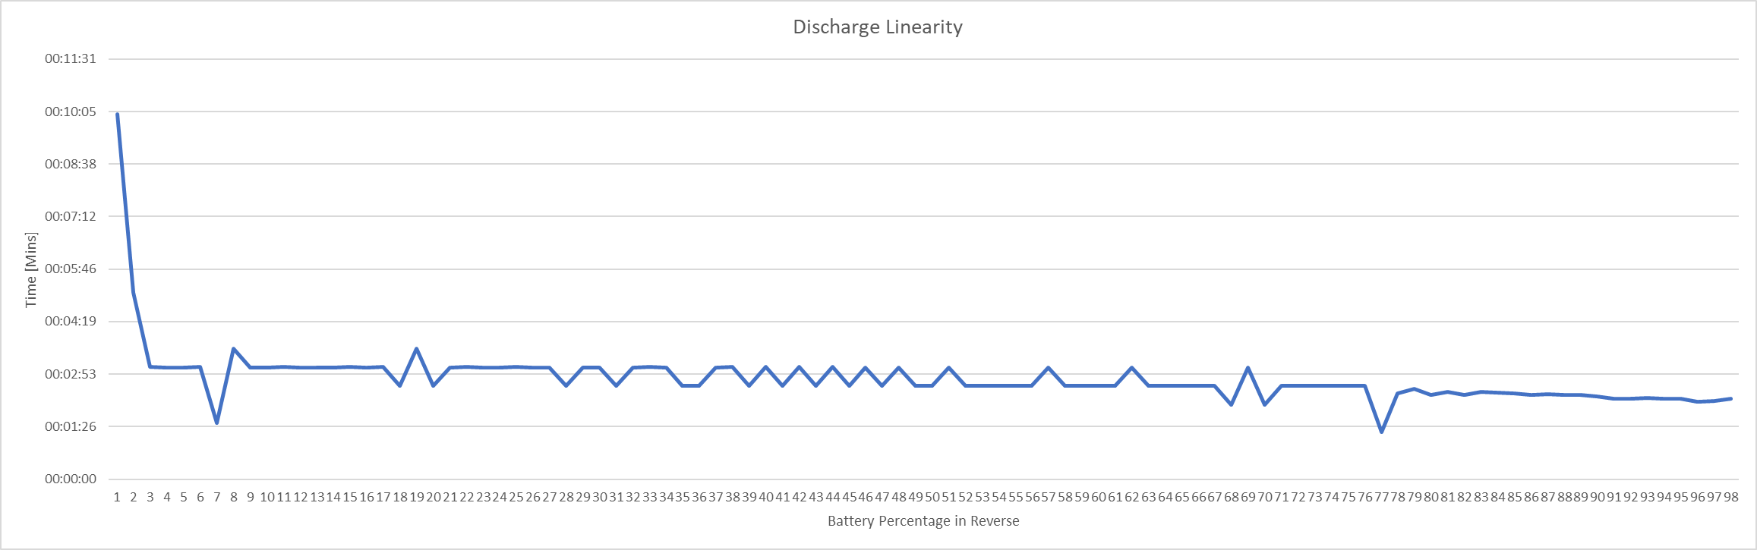
Task: Select the data point at percentage 69
Action: pyautogui.click(x=1248, y=368)
